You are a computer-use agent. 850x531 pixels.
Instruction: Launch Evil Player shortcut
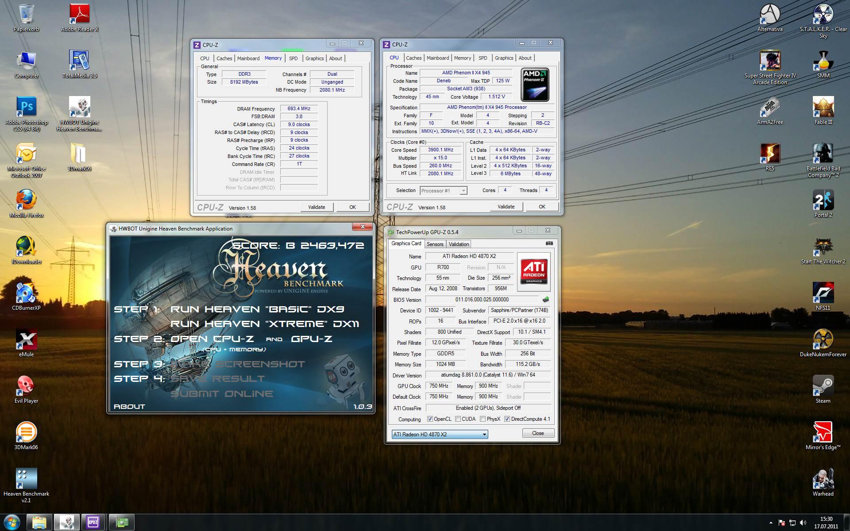[26, 389]
